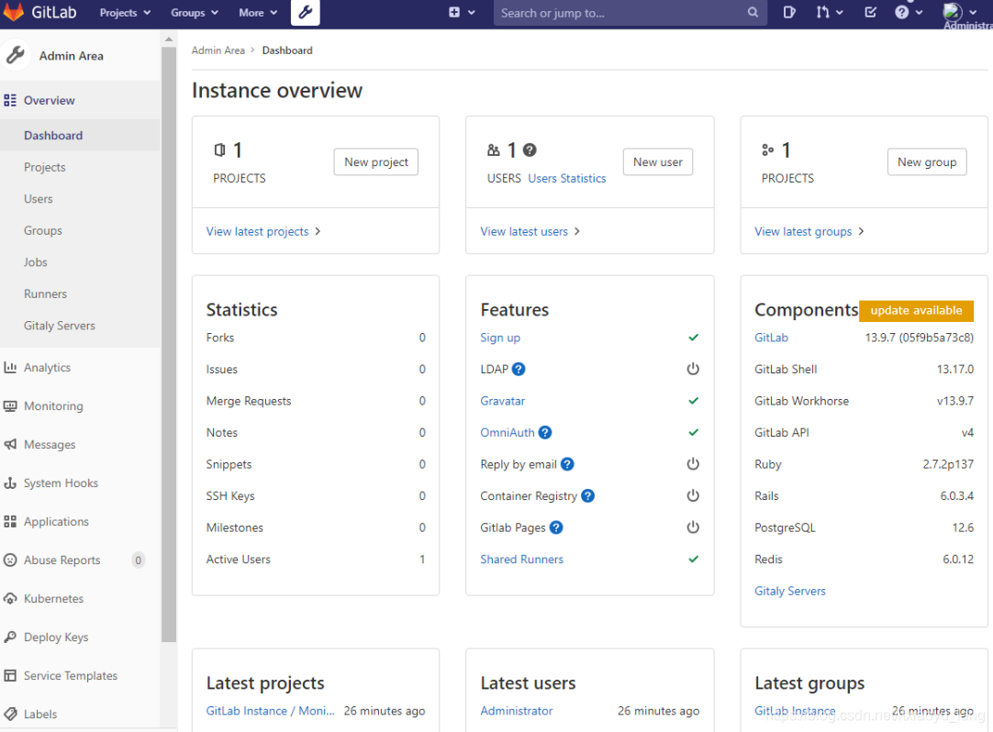Open the user profile dropdown arrow
This screenshot has height=732, width=993.
pos(974,12)
